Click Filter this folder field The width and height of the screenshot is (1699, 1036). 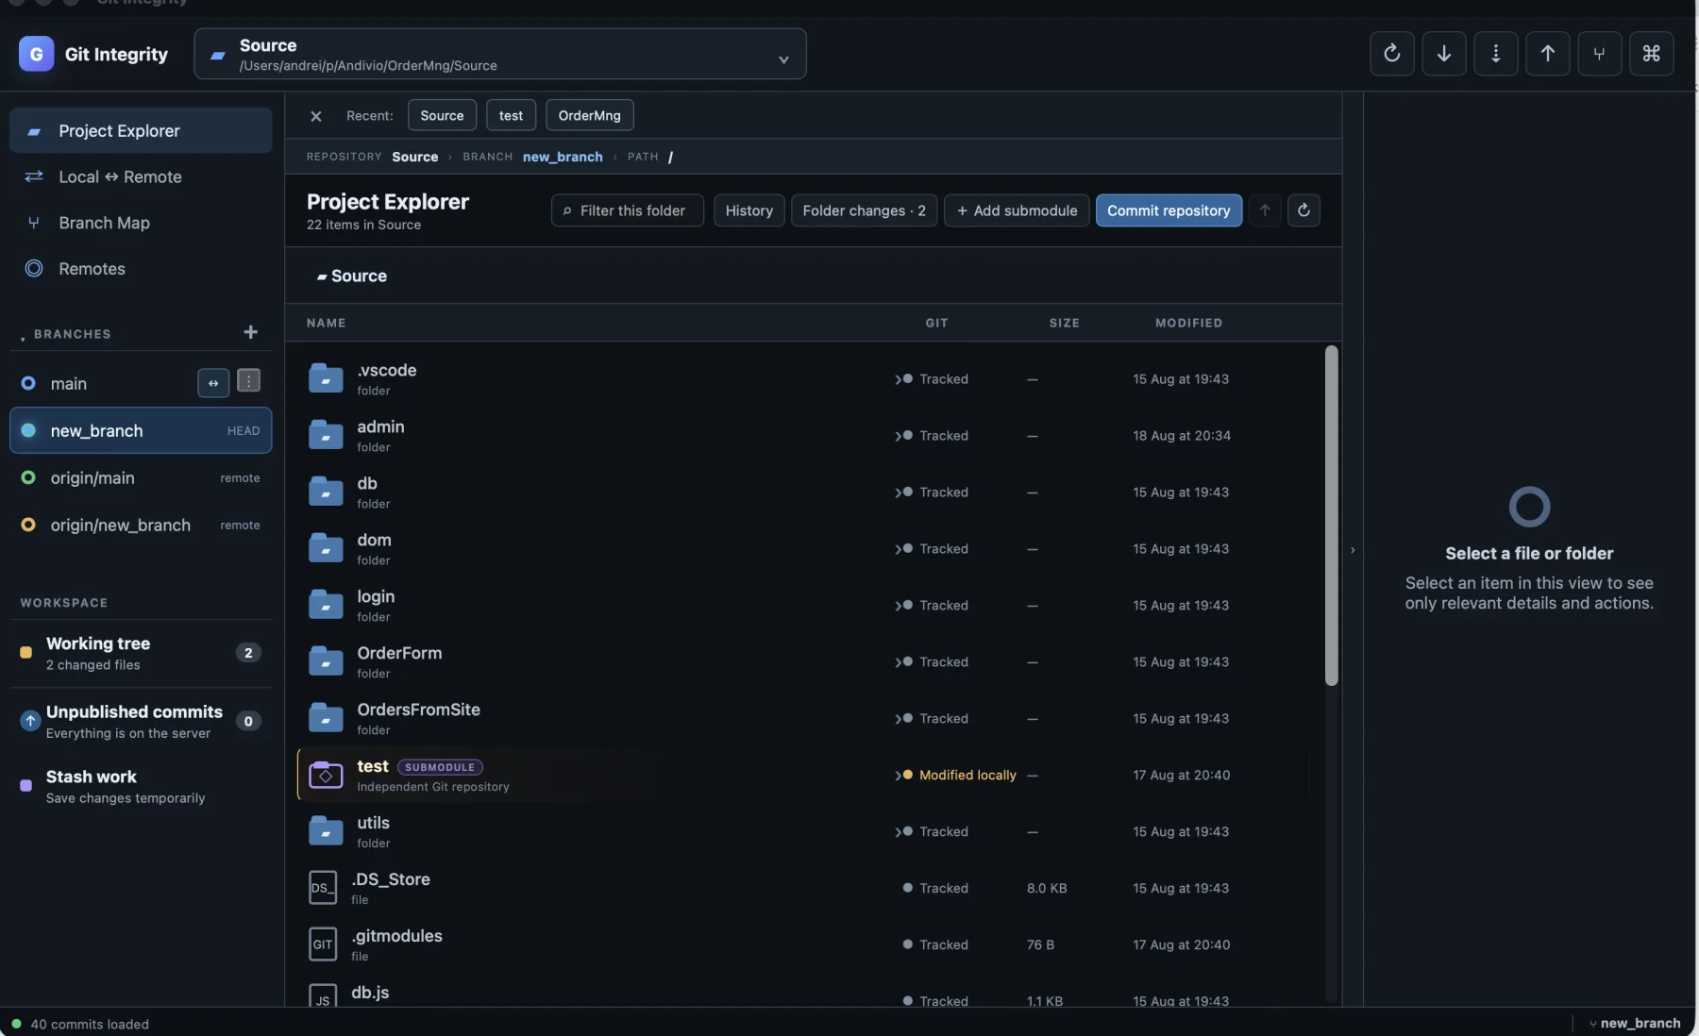(x=627, y=210)
